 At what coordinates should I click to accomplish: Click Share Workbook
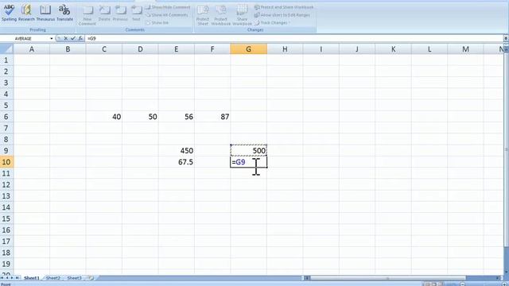[242, 15]
